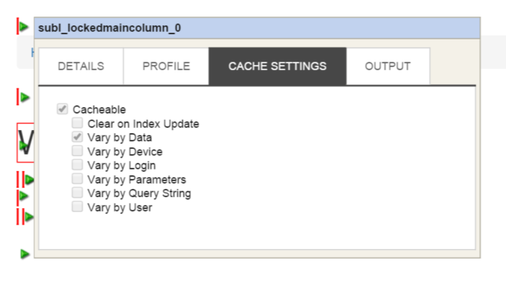Tick Vary by Parameters checkbox
The image size is (506, 281).
tap(77, 178)
